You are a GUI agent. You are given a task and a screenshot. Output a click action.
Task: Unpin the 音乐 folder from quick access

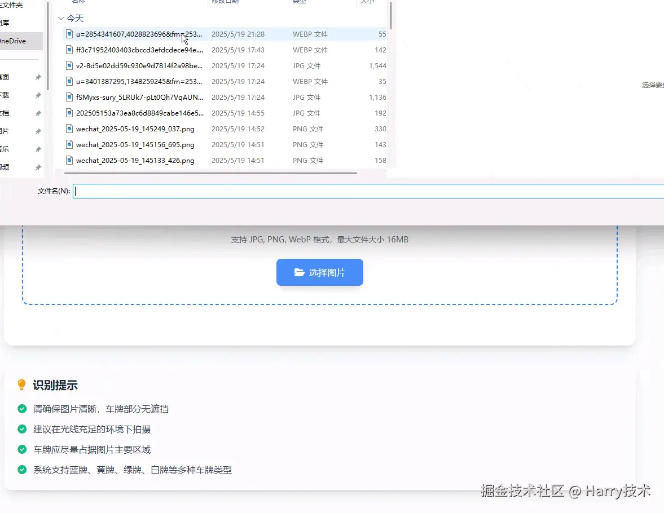click(38, 150)
